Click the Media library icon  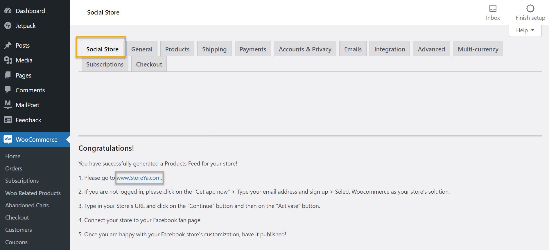(x=8, y=60)
